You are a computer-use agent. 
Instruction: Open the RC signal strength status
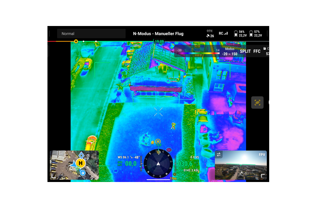(x=223, y=34)
